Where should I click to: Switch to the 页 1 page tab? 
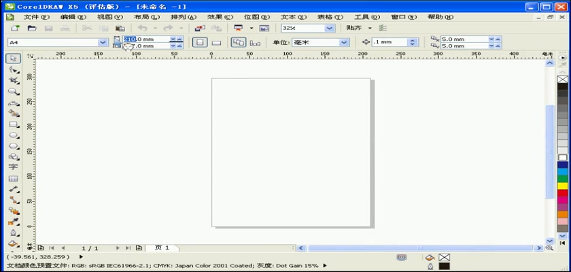tap(162, 248)
